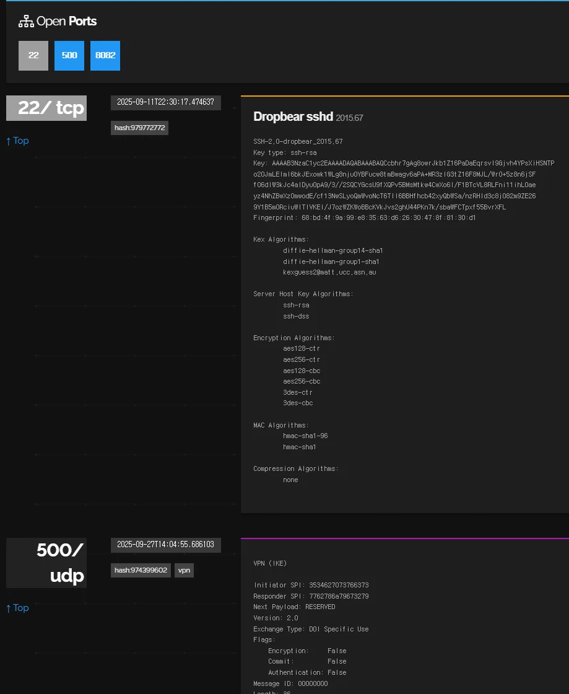Click the 3des-ctr entry
The image size is (569, 694).
click(298, 392)
